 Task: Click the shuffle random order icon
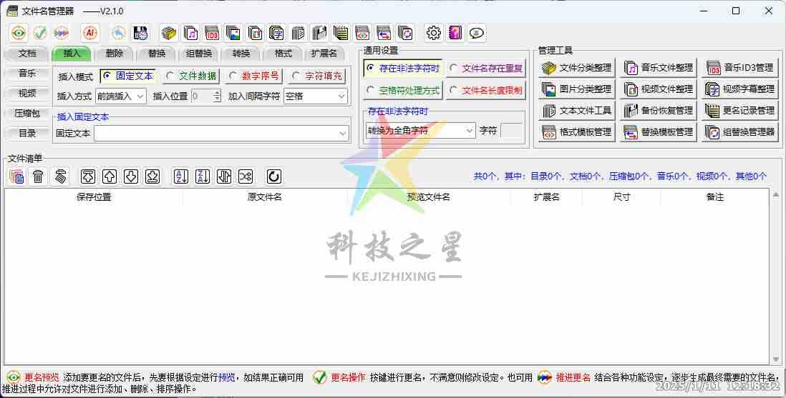246,176
